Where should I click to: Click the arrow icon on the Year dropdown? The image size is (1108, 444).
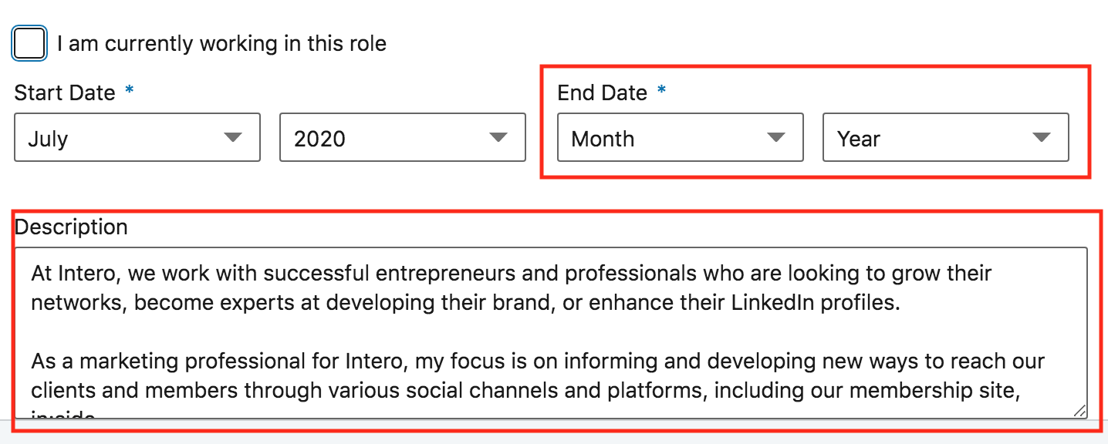click(x=1042, y=137)
